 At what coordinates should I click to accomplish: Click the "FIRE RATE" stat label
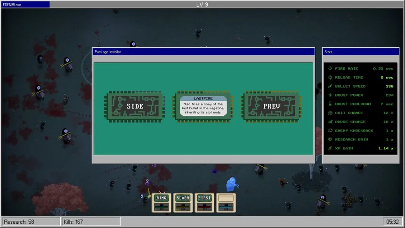346,68
